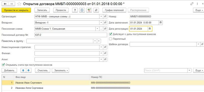Screen dimensions: 204x92
Task: Expand the Шаблон договора dropdown
Action: tap(198, 44)
